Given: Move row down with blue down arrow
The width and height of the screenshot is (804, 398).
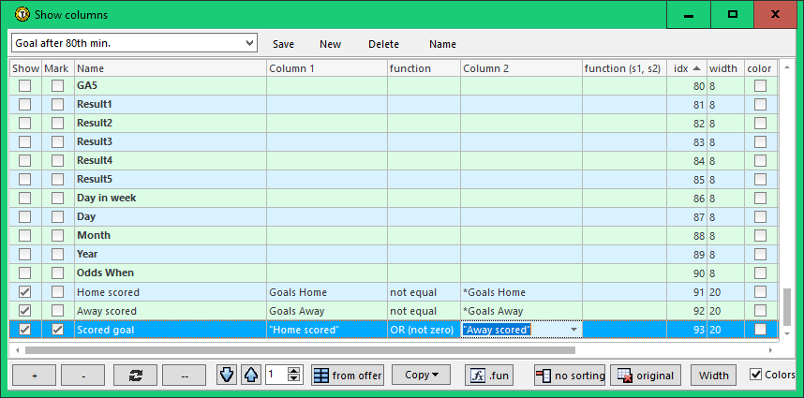Looking at the screenshot, I should pos(227,376).
